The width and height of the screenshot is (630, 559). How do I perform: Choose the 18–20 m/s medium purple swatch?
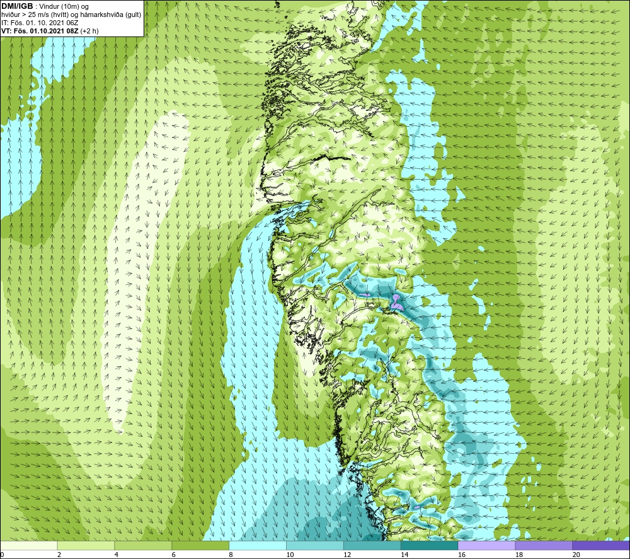pyautogui.click(x=544, y=546)
